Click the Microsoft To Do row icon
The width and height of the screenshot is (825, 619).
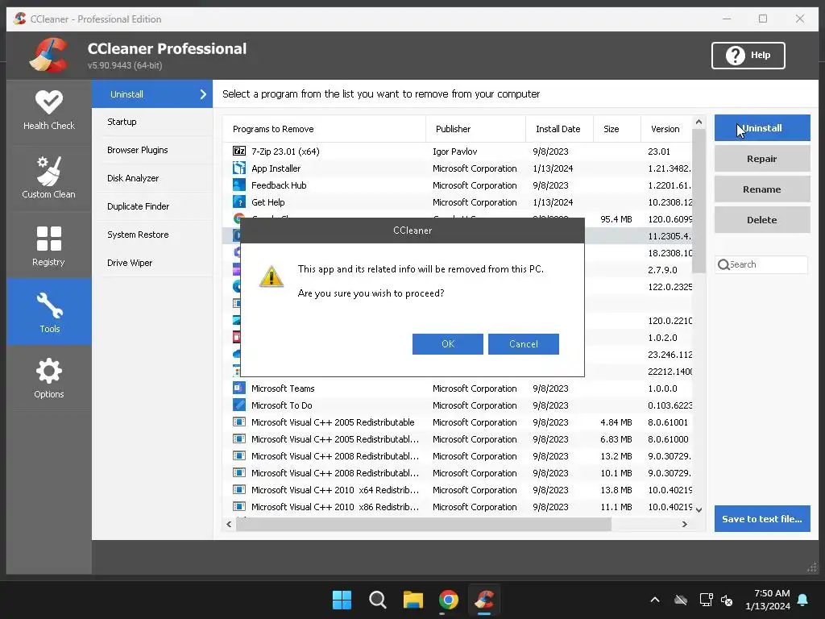point(239,405)
